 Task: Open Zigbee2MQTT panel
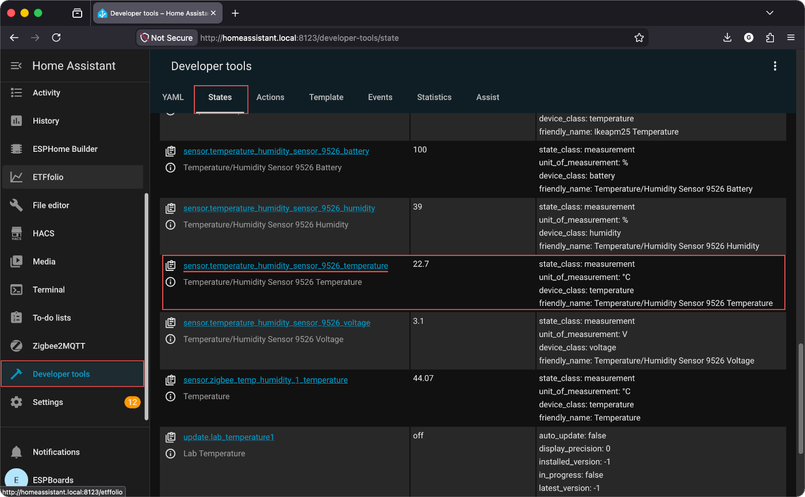tap(72, 346)
